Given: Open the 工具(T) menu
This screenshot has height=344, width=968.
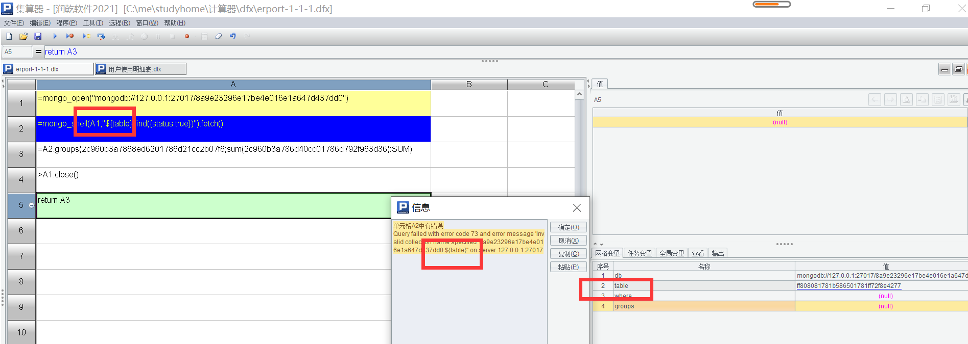Looking at the screenshot, I should click(93, 23).
